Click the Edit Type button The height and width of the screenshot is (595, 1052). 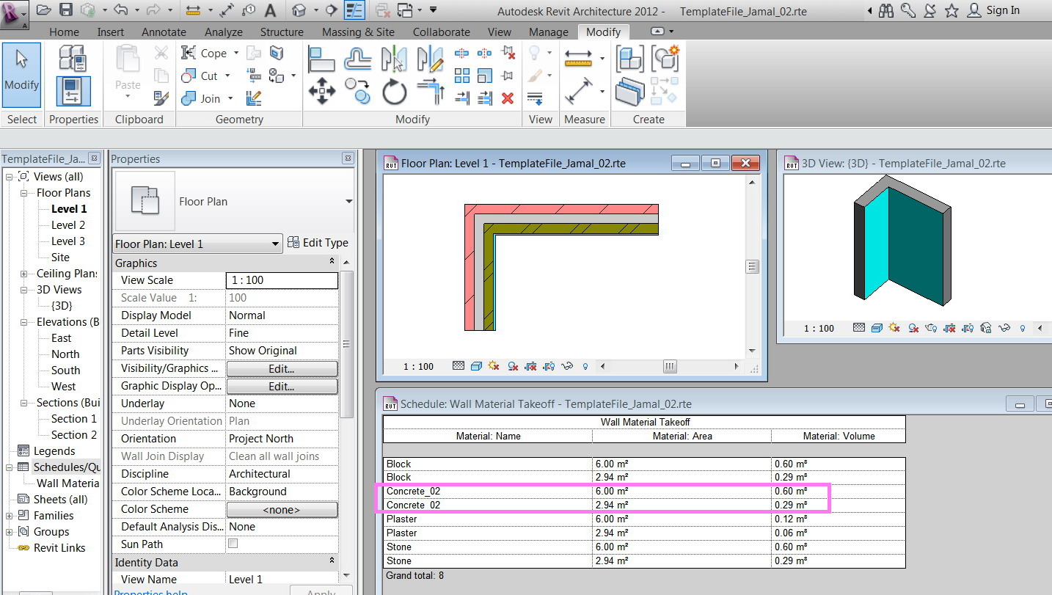(318, 243)
